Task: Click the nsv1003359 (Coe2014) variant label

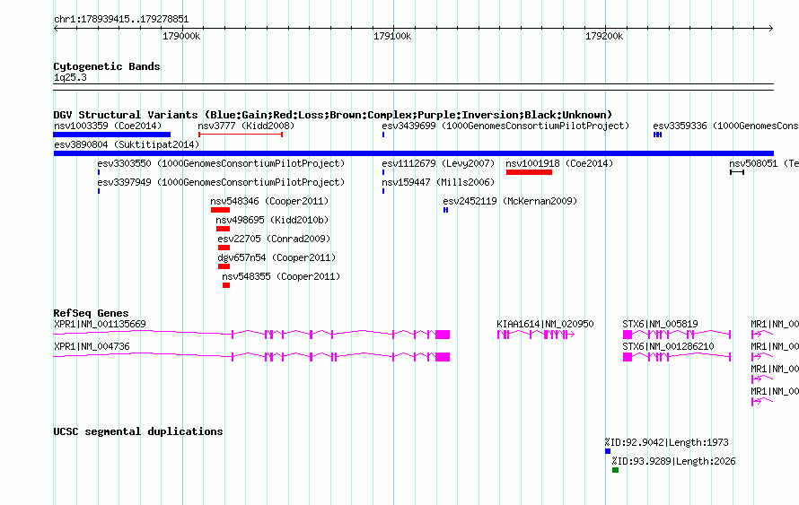Action: click(108, 126)
